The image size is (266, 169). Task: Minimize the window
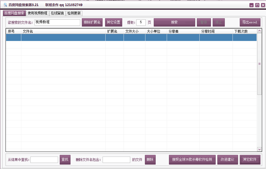tap(252, 5)
